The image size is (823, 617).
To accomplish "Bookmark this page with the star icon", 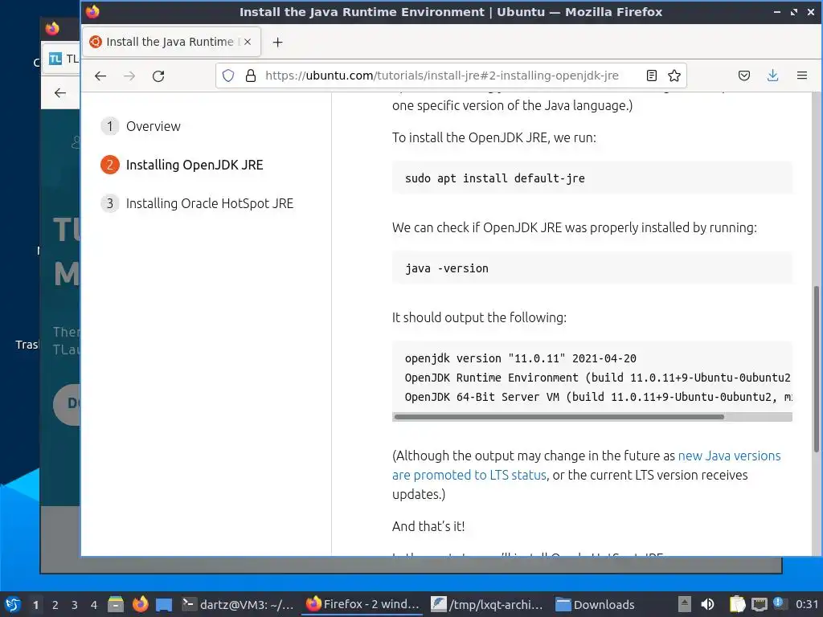I will pos(674,76).
